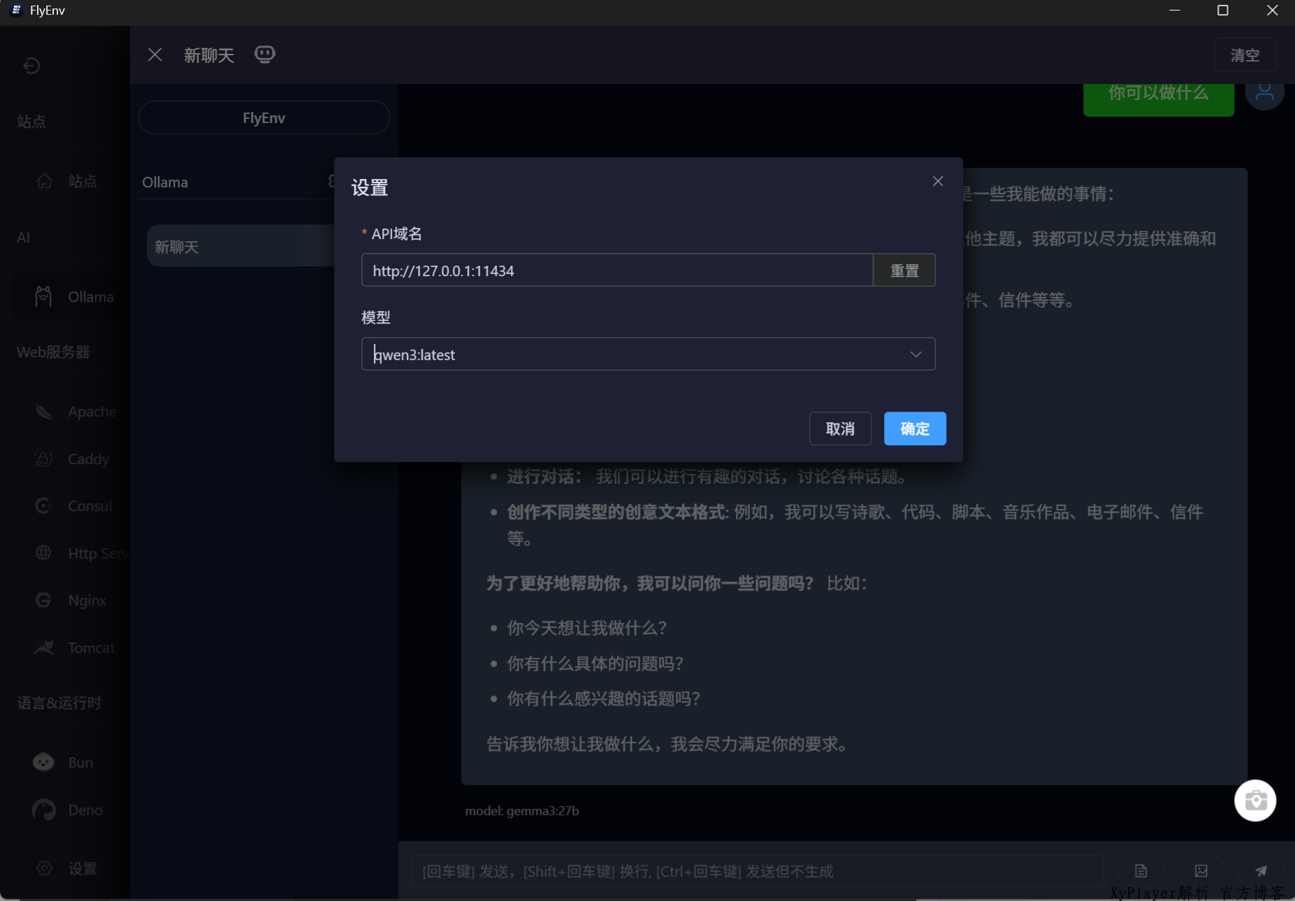Click the robot icon beside 新聊天 title

264,55
